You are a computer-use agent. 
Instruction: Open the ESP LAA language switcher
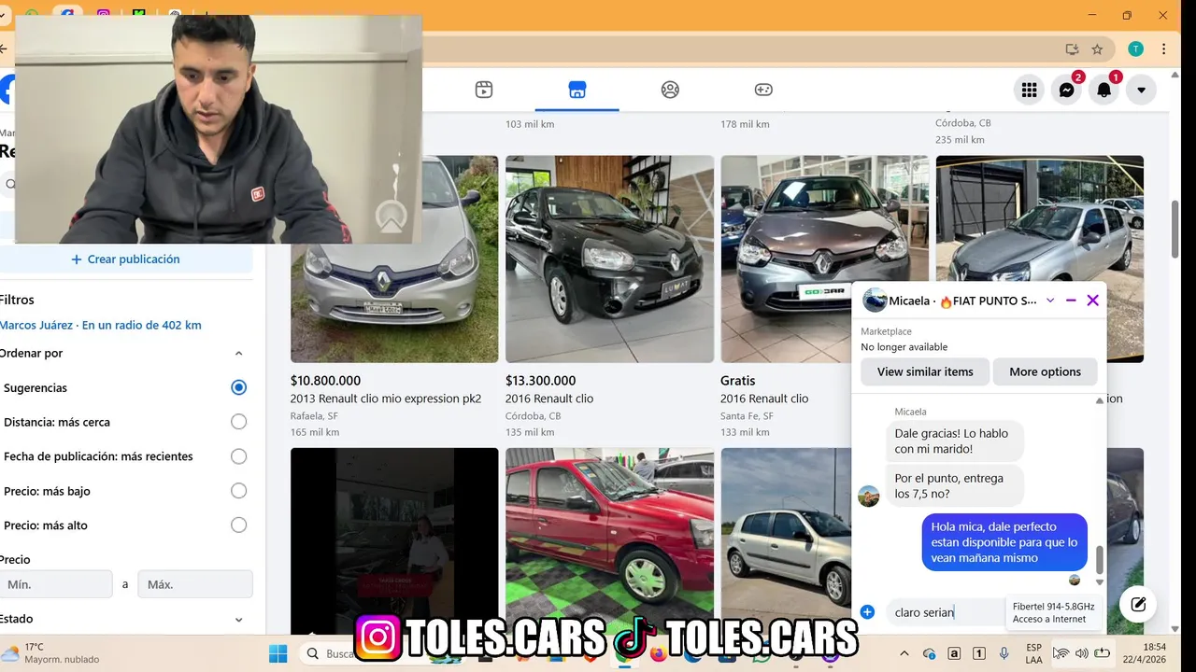pyautogui.click(x=1033, y=653)
